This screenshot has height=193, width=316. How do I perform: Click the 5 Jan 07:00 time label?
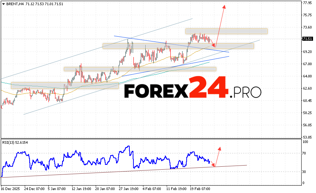pyautogui.click(x=57, y=189)
